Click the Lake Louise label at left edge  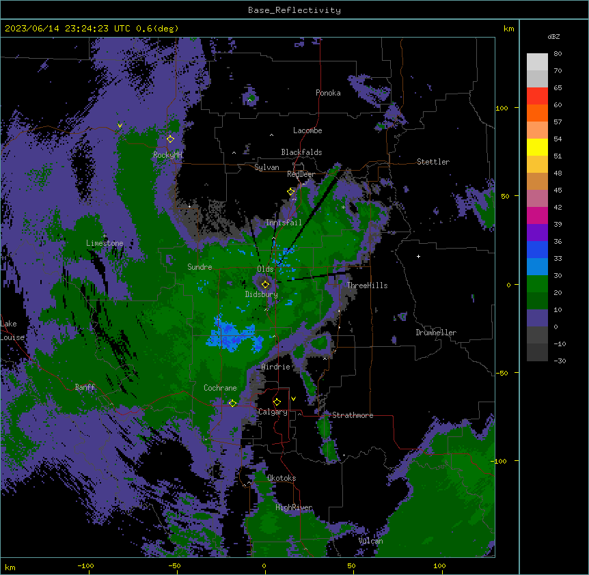coord(12,331)
